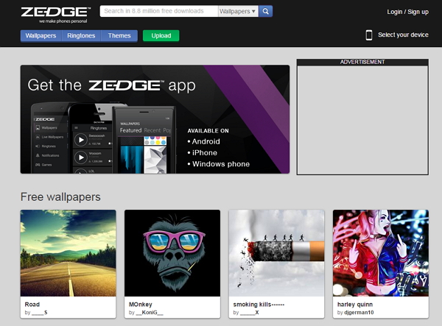This screenshot has height=326, width=442.
Task: Open the Wallpapers tab
Action: pyautogui.click(x=41, y=35)
